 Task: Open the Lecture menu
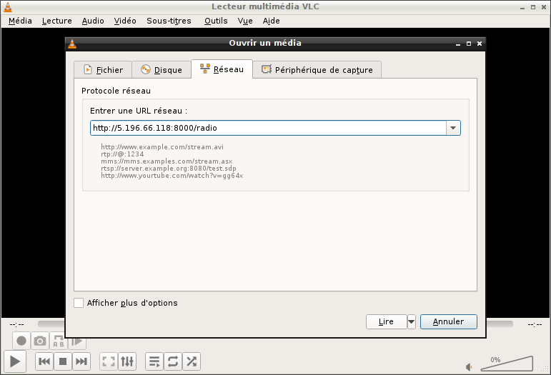coord(57,21)
